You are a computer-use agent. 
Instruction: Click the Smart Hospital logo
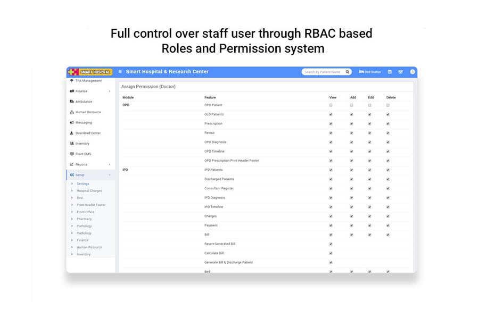click(90, 72)
